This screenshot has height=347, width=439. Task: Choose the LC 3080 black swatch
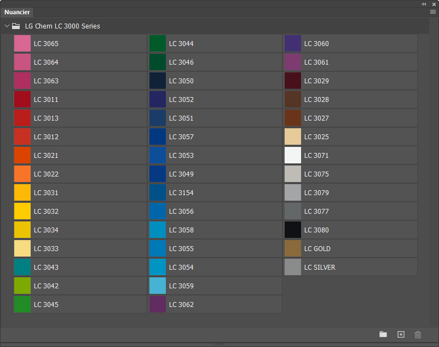[x=293, y=230]
